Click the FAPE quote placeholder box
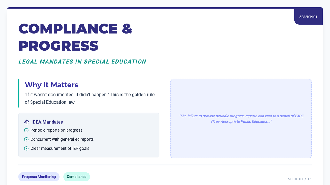330x185 pixels. point(241,119)
